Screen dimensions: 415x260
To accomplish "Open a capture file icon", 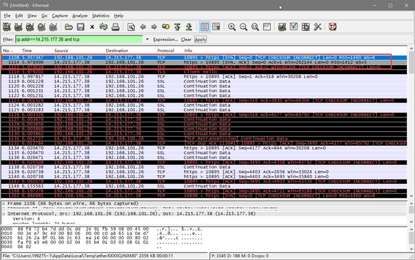I will click(x=69, y=27).
